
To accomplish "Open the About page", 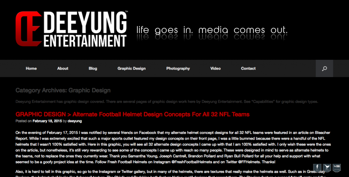I will point(63,69).
